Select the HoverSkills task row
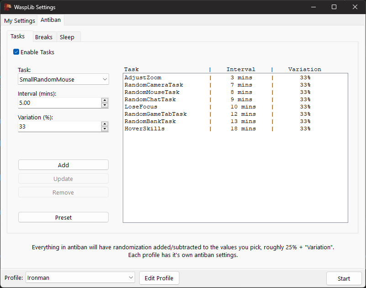This screenshot has width=366, height=288. click(145, 129)
